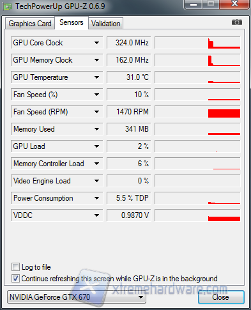The height and width of the screenshot is (310, 251).
Task: Minimize the GPU-Z window
Action: pyautogui.click(x=194, y=4)
